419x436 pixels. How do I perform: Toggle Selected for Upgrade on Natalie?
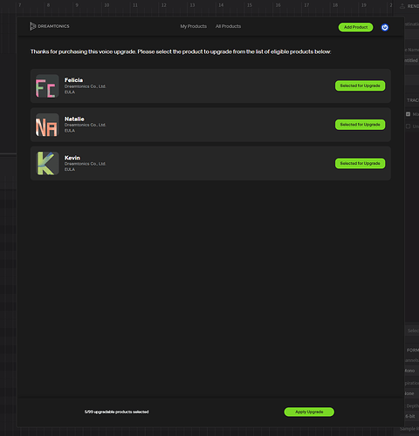click(x=360, y=125)
